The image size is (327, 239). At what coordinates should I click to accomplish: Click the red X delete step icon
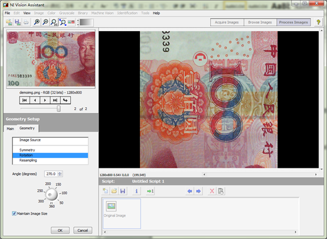[x=212, y=191]
